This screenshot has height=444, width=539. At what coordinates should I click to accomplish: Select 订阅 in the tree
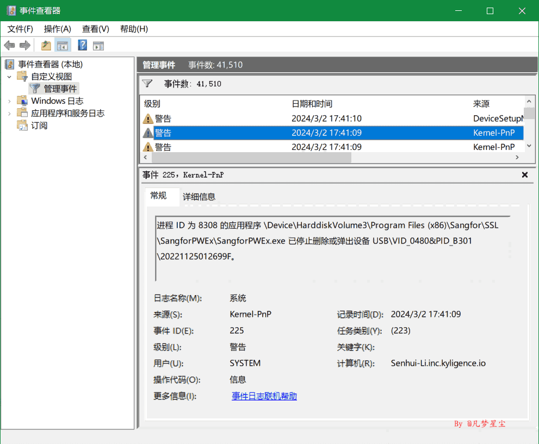click(39, 126)
